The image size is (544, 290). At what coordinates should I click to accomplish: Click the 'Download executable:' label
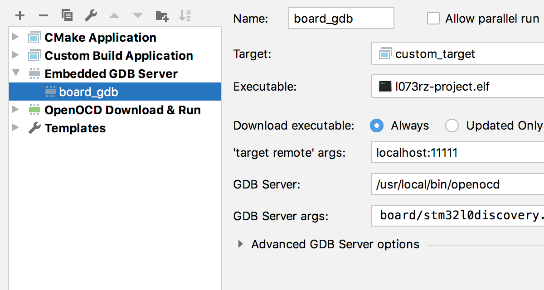coord(294,126)
